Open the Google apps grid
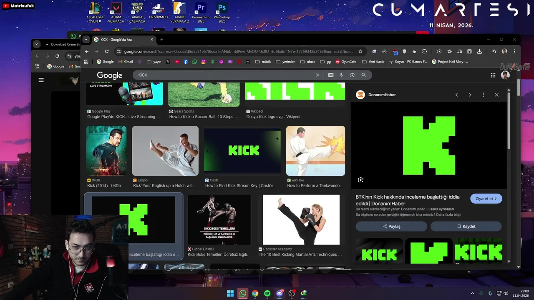The width and height of the screenshot is (534, 300). click(x=493, y=75)
